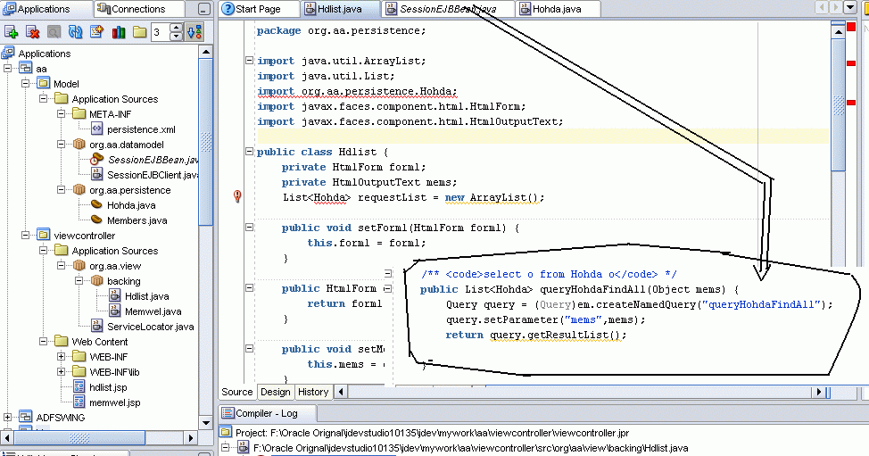The height and width of the screenshot is (456, 869).
Task: Fold the Hdlist class using its gutter minus box
Action: (x=250, y=153)
